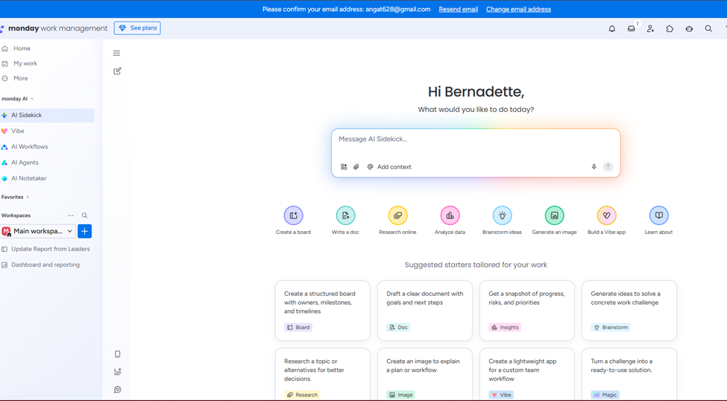
Task: Open Dashboard and reporting item
Action: pos(46,265)
